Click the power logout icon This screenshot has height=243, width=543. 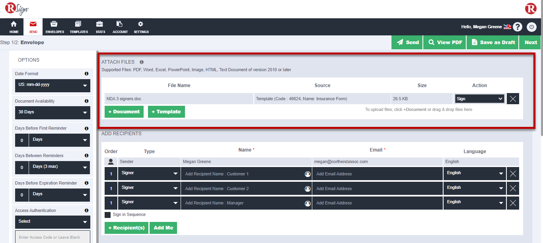click(531, 27)
